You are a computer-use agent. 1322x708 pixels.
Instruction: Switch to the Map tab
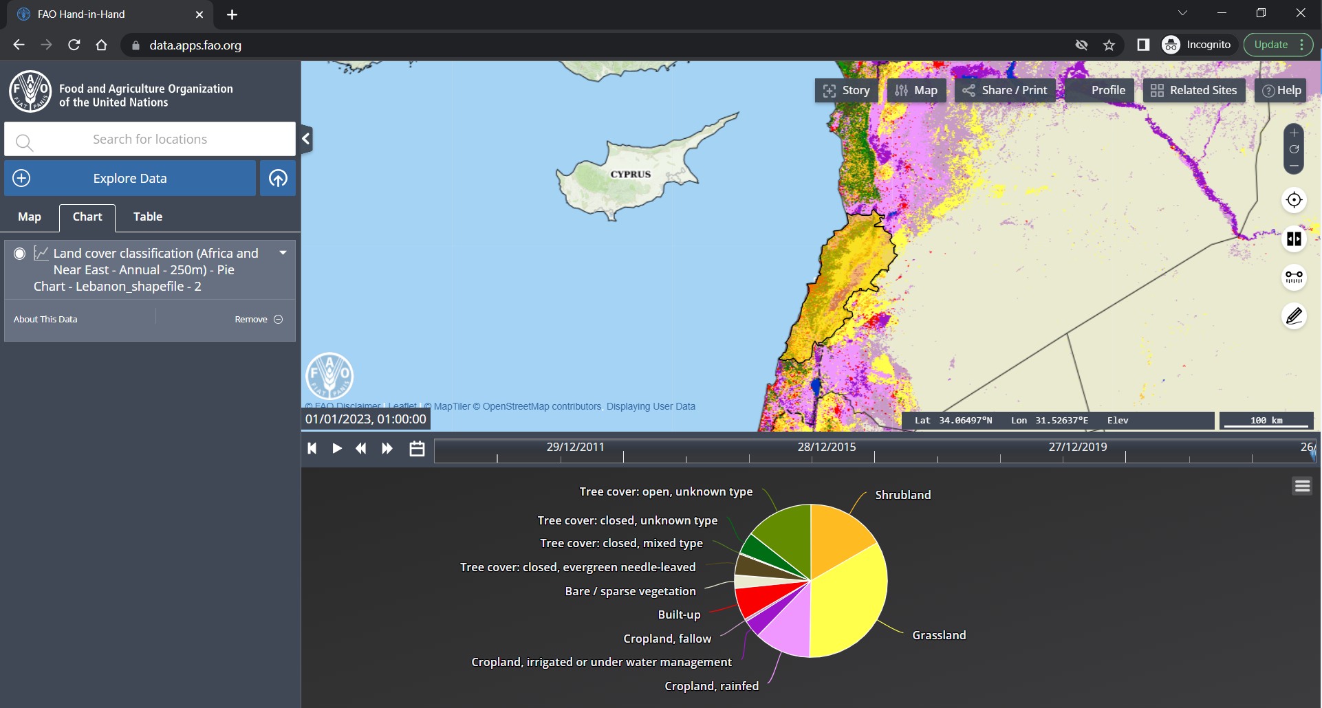[x=30, y=217]
